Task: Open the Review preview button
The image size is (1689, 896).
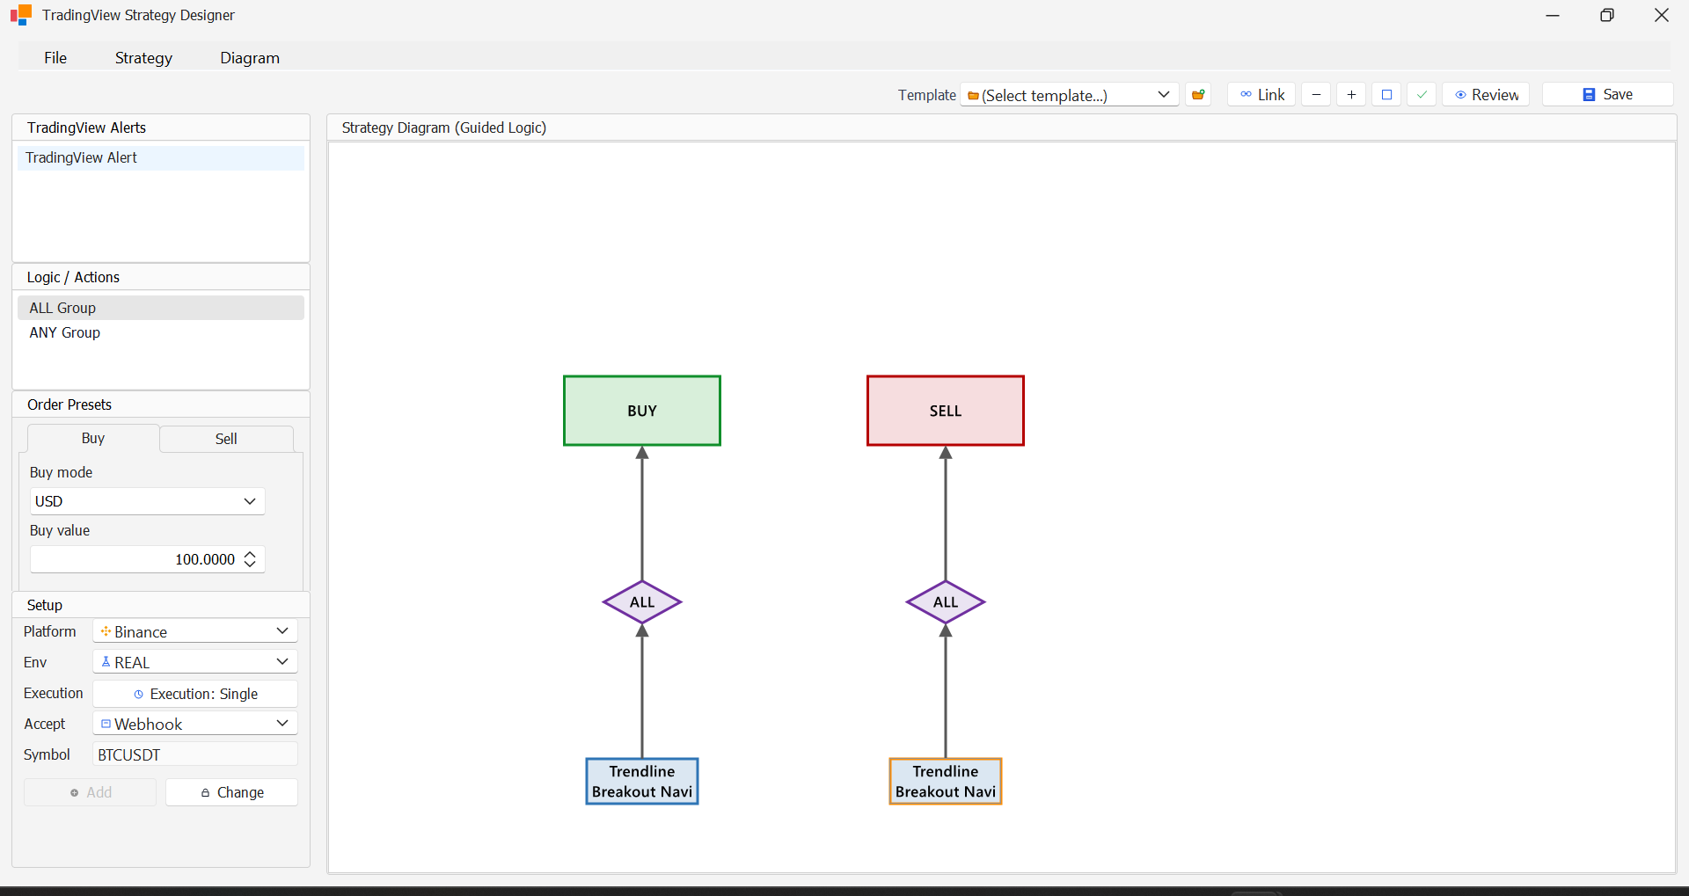Action: (x=1486, y=95)
